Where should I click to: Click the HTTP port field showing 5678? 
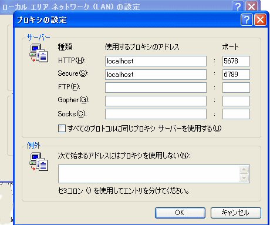[x=236, y=61]
